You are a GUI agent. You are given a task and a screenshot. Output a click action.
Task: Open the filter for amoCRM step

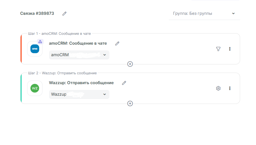coord(218,49)
